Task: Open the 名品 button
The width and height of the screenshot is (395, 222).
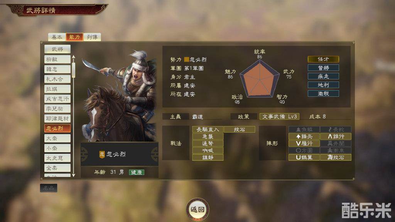Action: 49,188
